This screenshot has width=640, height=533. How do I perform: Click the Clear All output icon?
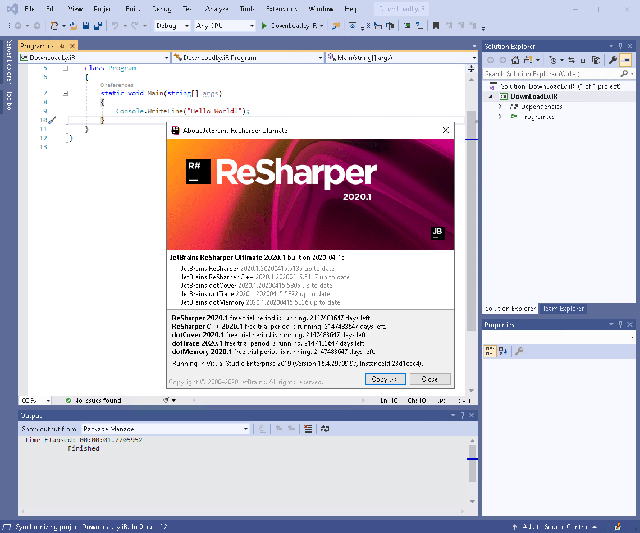point(308,428)
